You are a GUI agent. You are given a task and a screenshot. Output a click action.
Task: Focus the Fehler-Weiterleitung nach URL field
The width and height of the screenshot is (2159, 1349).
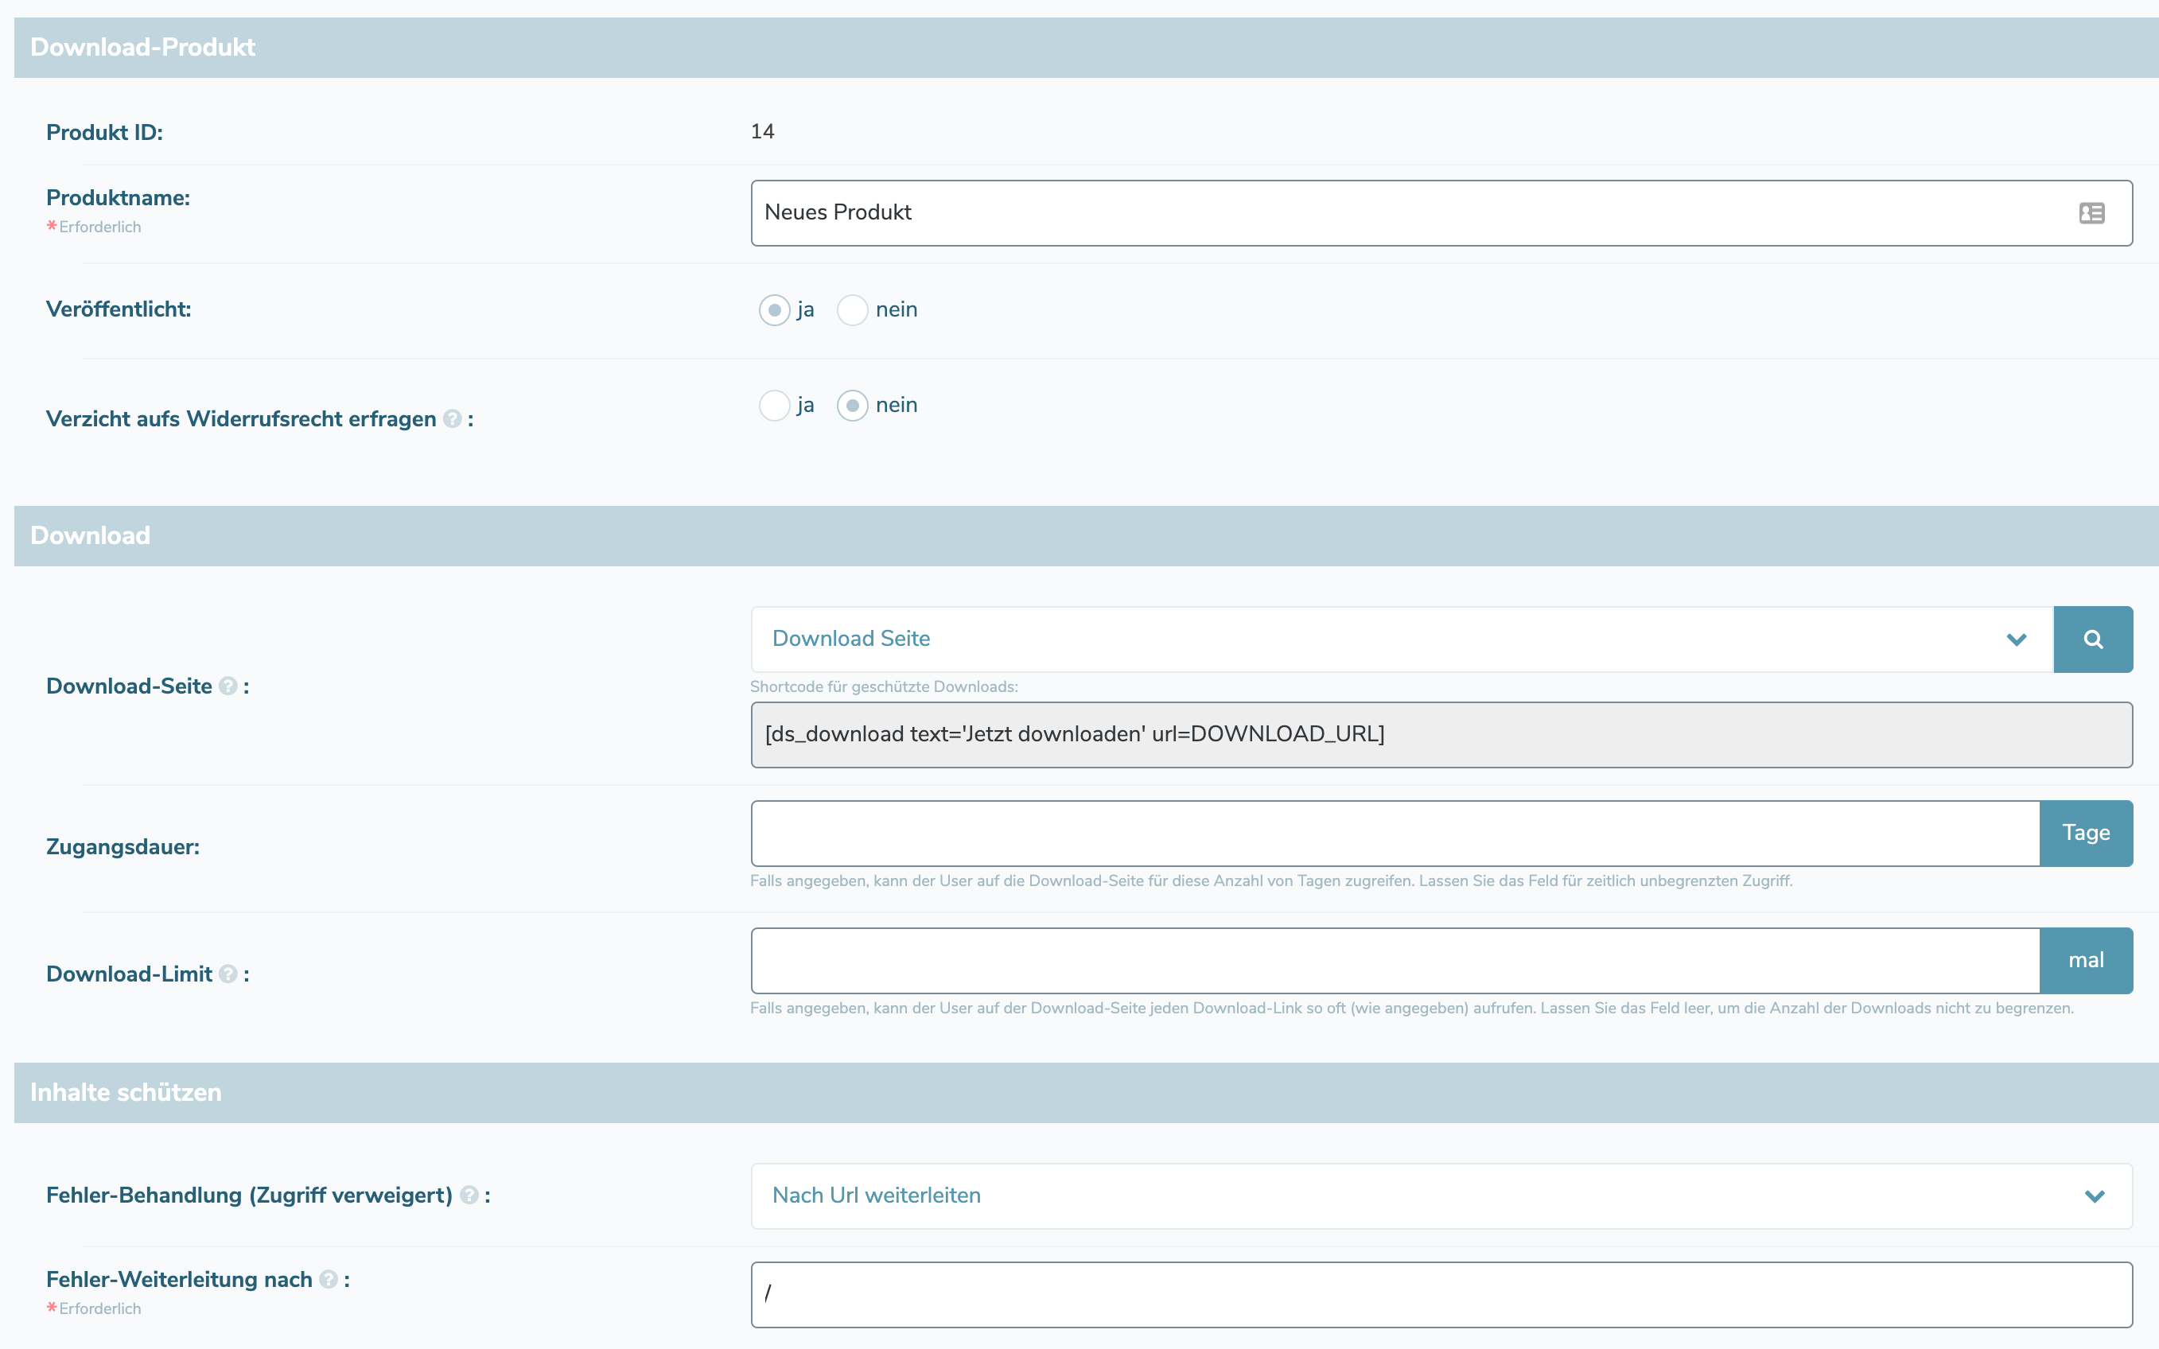click(1440, 1293)
